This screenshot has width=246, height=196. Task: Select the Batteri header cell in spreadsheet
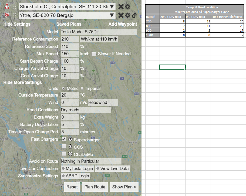(x=153, y=17)
